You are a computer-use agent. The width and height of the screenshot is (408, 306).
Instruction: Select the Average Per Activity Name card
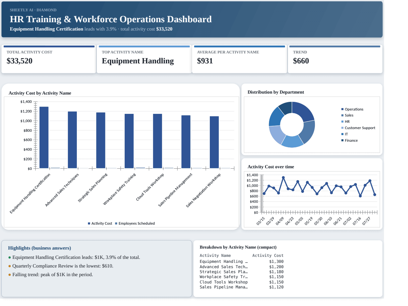(239, 59)
